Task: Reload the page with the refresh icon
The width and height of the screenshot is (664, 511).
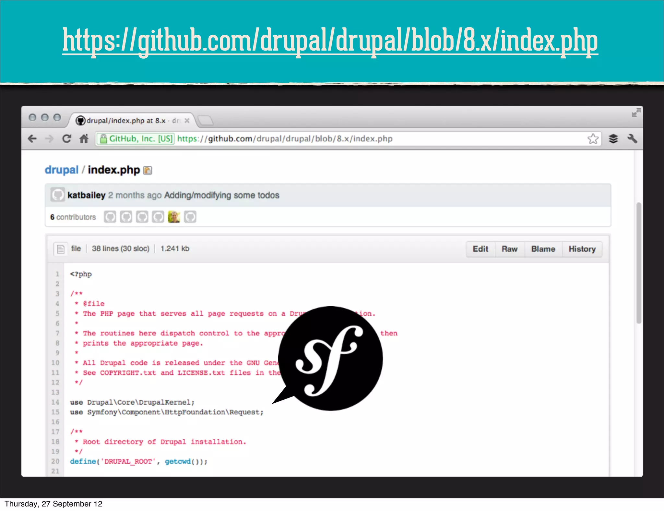Action: click(67, 139)
